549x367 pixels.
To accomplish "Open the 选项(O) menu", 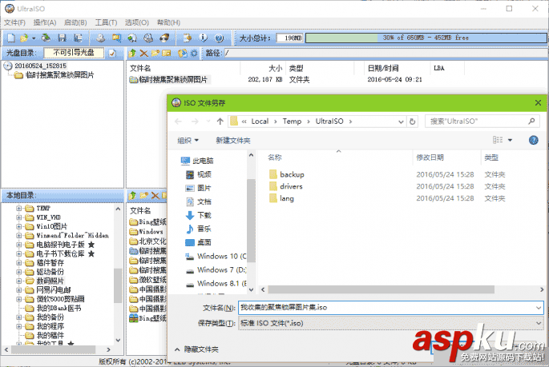I will [x=137, y=22].
